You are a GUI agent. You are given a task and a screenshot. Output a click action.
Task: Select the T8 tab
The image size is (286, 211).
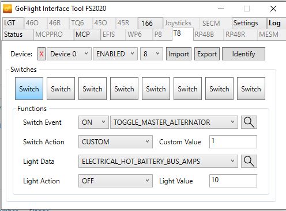[182, 34]
